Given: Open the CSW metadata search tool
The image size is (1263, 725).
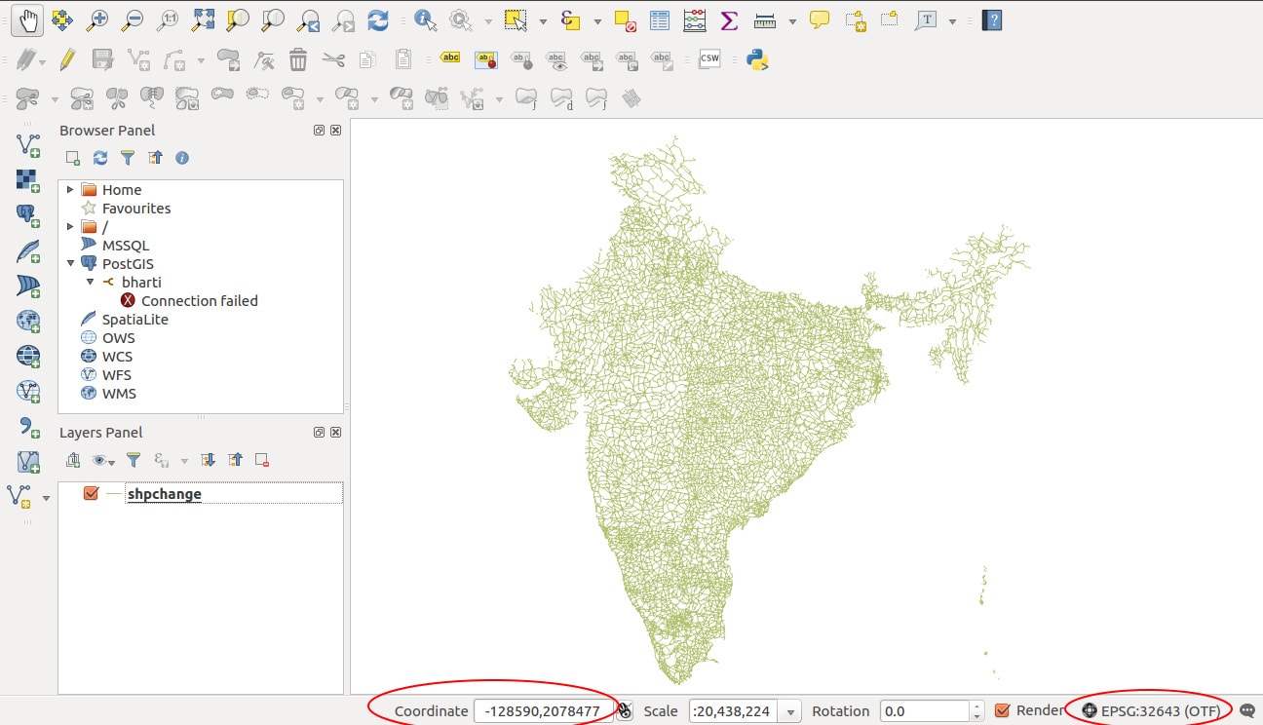Looking at the screenshot, I should coord(709,58).
